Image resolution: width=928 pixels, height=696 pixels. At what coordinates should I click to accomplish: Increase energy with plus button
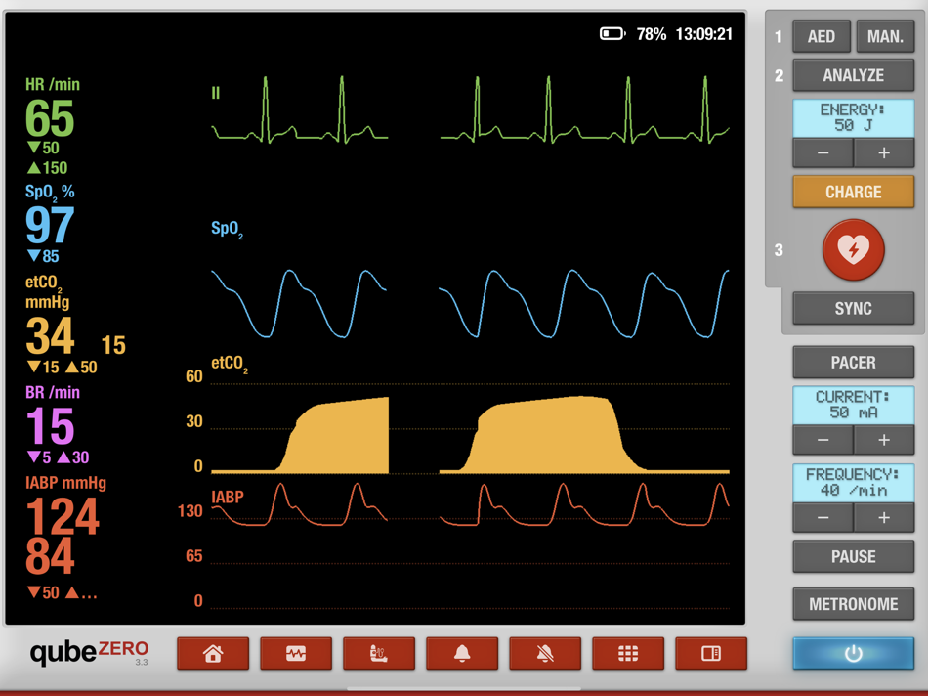click(884, 153)
